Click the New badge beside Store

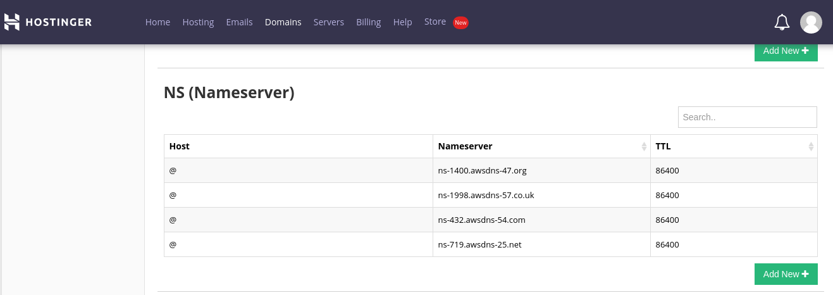[x=460, y=23]
